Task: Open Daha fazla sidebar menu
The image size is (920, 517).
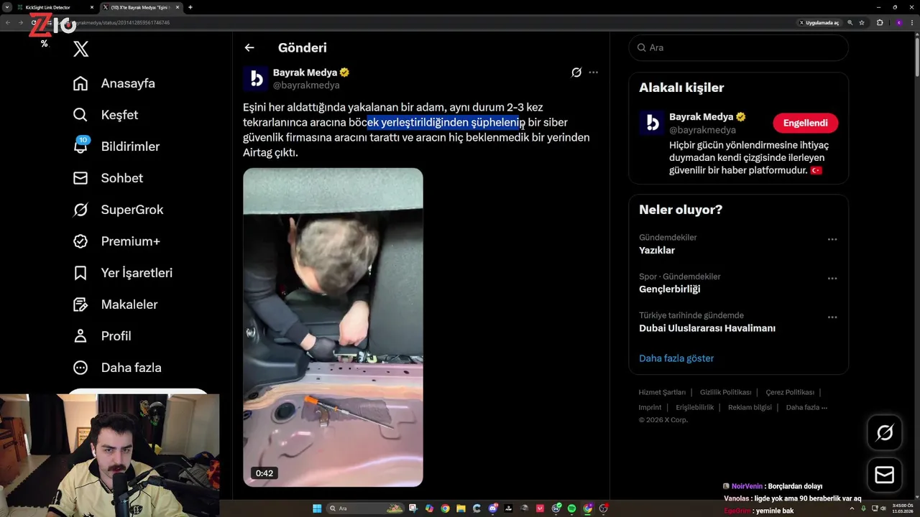Action: [x=117, y=368]
